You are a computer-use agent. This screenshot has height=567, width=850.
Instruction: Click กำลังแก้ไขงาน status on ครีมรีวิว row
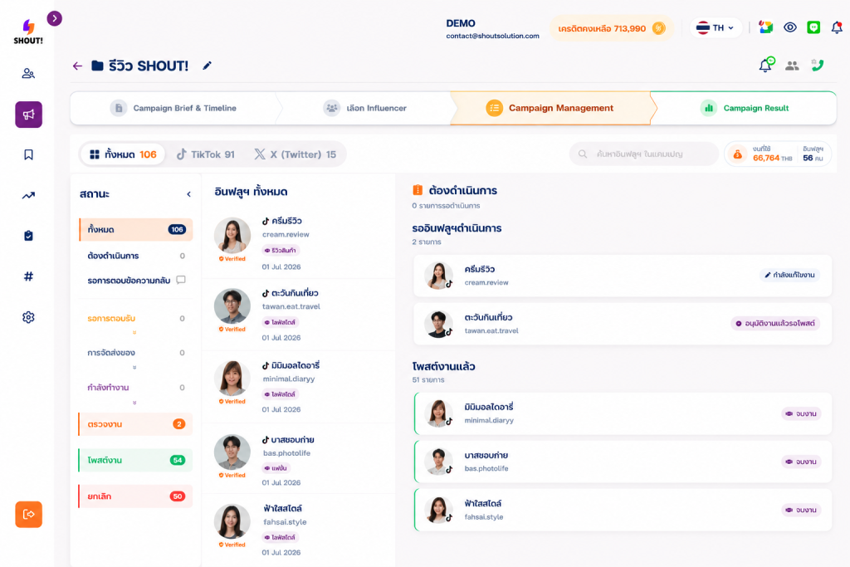click(789, 276)
